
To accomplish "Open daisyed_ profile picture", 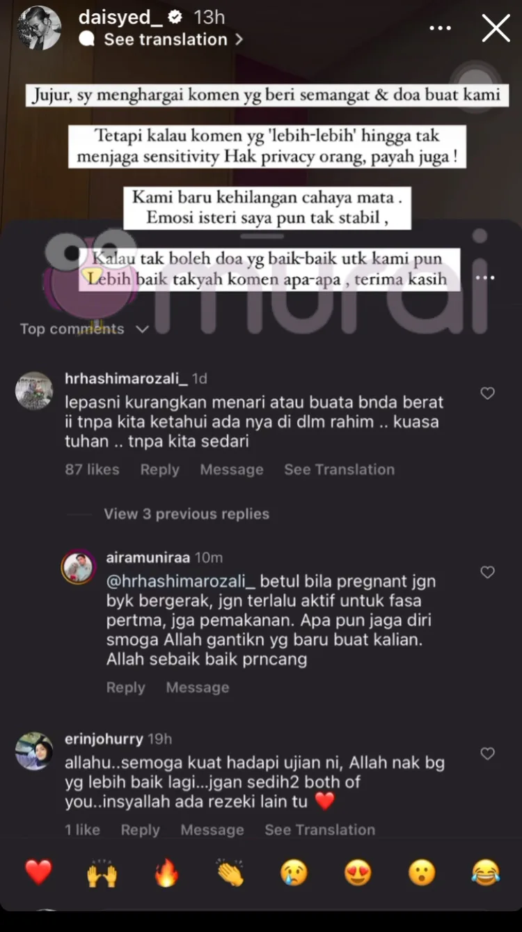I will coord(39,28).
